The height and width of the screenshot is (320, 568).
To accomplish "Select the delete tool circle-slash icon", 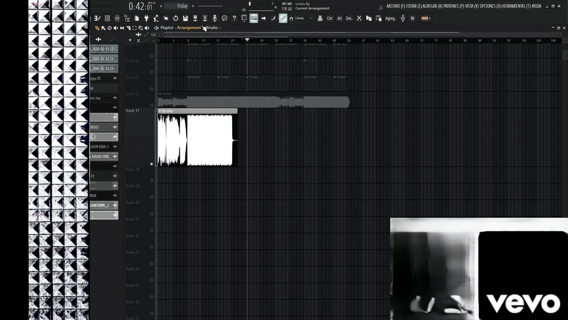I will [110, 28].
